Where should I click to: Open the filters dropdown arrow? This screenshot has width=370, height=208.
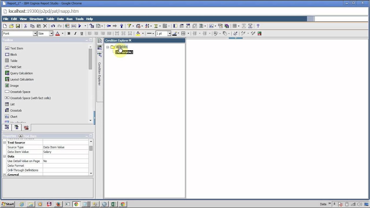(x=133, y=26)
